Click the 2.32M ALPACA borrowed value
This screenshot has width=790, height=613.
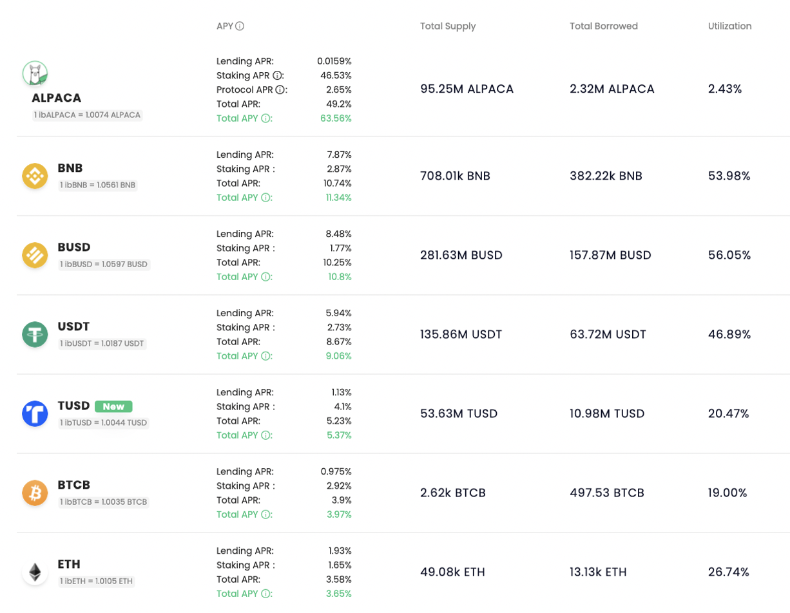pos(612,89)
